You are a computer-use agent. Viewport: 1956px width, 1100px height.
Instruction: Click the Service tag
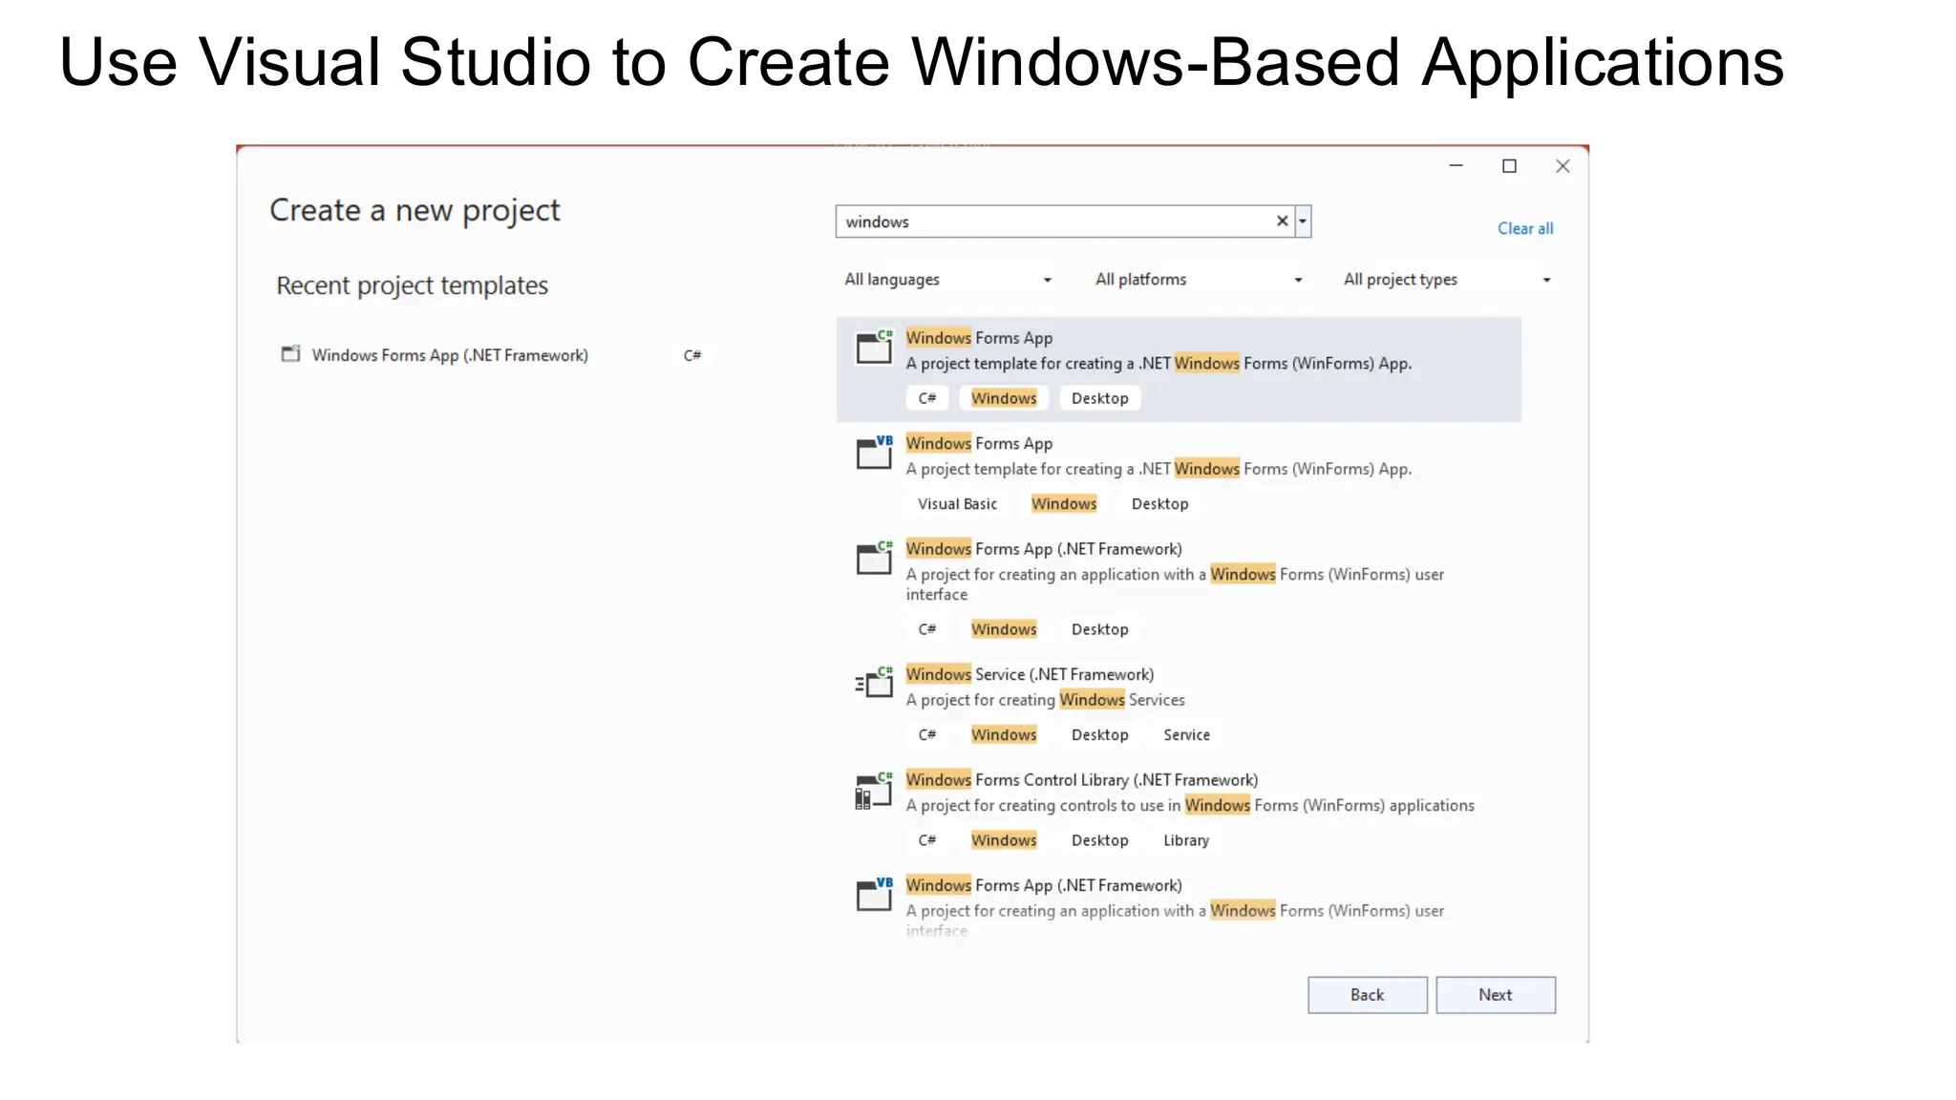(1186, 735)
